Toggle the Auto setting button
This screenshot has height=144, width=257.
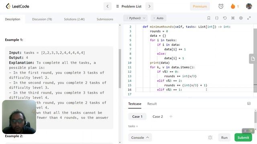coord(159,18)
